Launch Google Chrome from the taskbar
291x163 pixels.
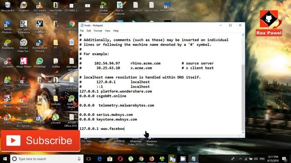[x=141, y=159]
